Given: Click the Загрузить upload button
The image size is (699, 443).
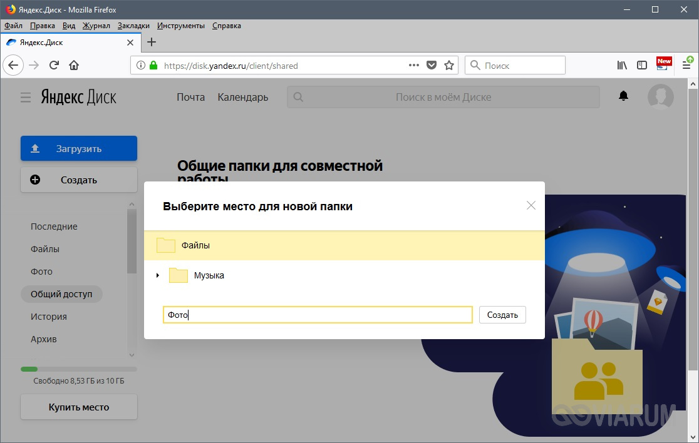Looking at the screenshot, I should coord(79,148).
